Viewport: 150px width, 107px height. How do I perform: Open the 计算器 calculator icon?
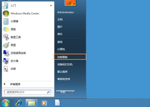(x=6, y=22)
